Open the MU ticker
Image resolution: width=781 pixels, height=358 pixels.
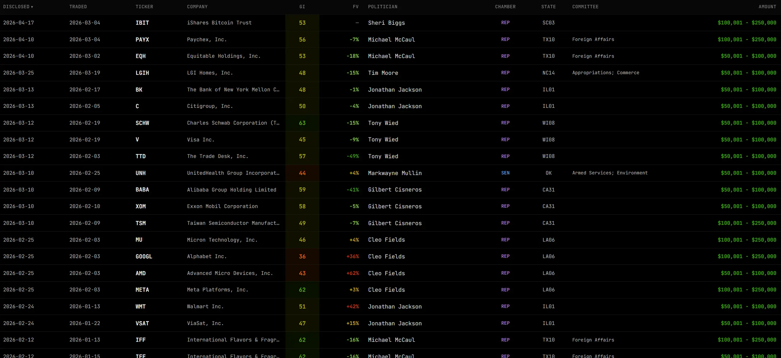[x=139, y=240]
